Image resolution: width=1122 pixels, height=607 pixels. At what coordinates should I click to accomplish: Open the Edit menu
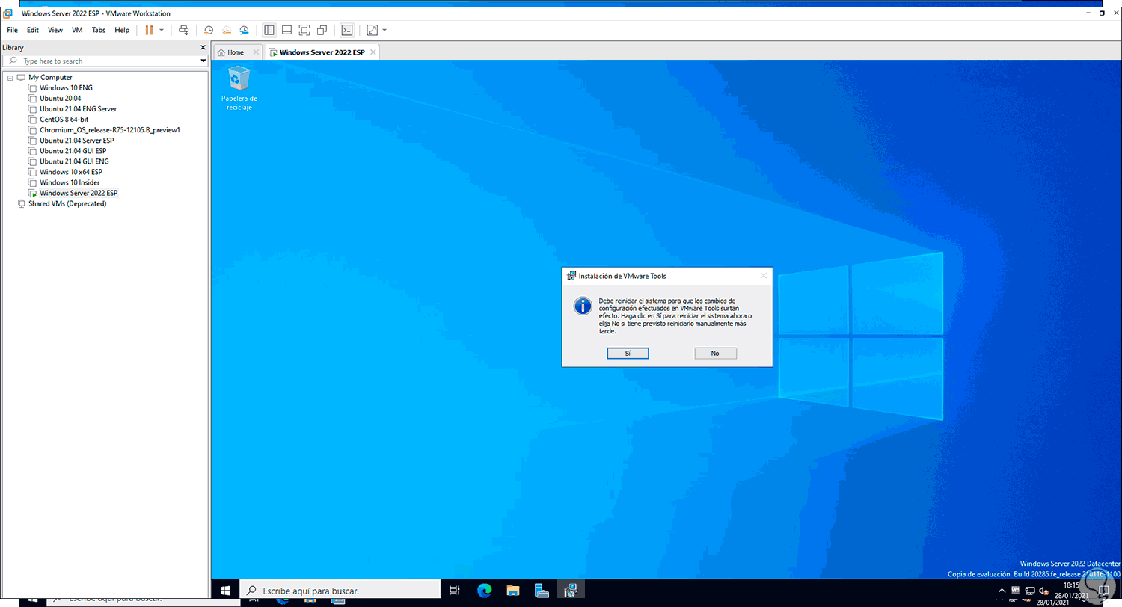[x=33, y=30]
